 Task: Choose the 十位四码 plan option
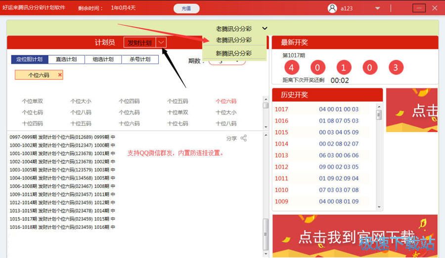tap(32, 123)
